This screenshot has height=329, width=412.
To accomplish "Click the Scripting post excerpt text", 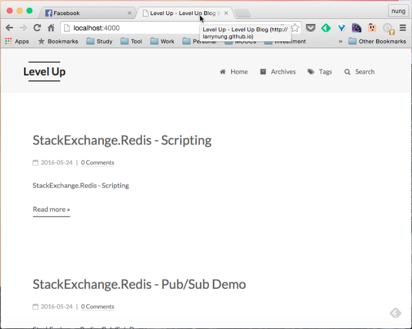I will coord(80,185).
